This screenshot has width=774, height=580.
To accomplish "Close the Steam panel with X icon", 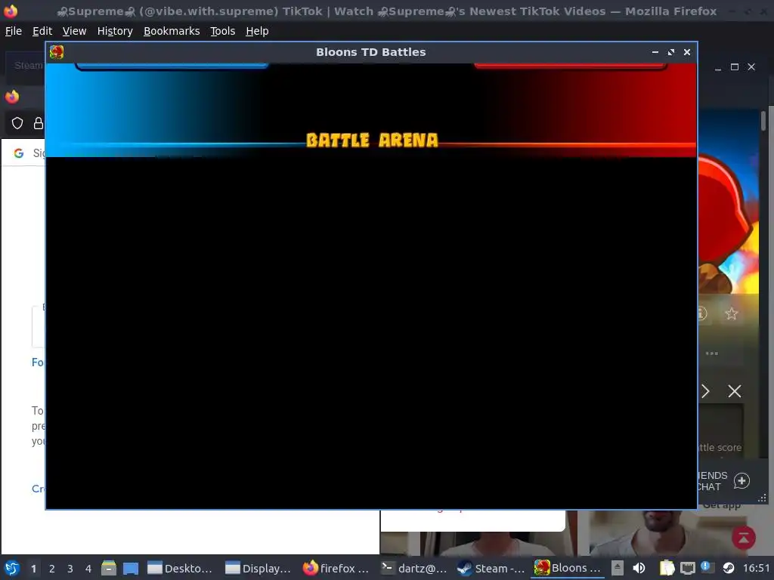I will click(735, 392).
